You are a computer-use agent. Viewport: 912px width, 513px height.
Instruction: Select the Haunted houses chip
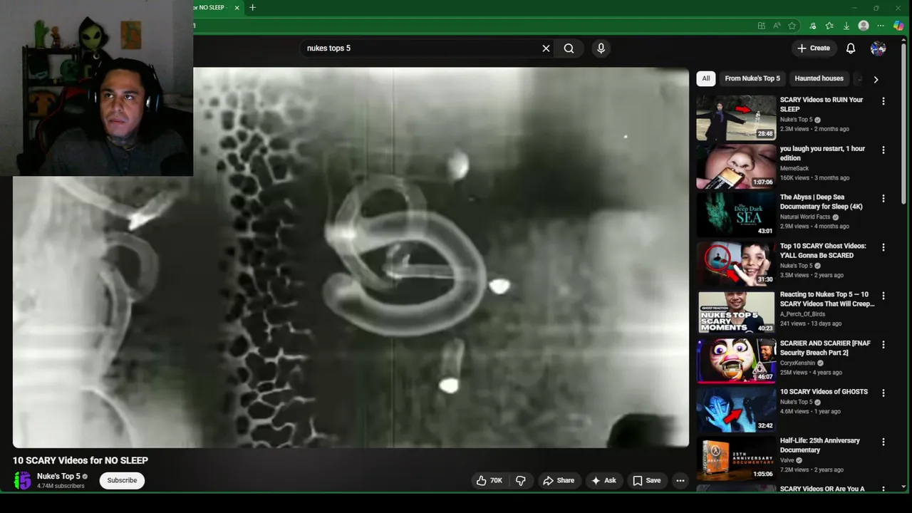pyautogui.click(x=819, y=78)
